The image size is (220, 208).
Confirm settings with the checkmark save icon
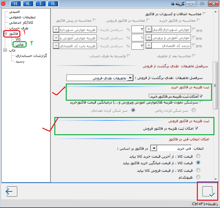point(208,191)
